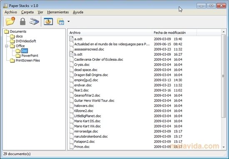Select the DVDVideoSoft folder
This screenshot has width=229, height=159.
click(x=26, y=41)
